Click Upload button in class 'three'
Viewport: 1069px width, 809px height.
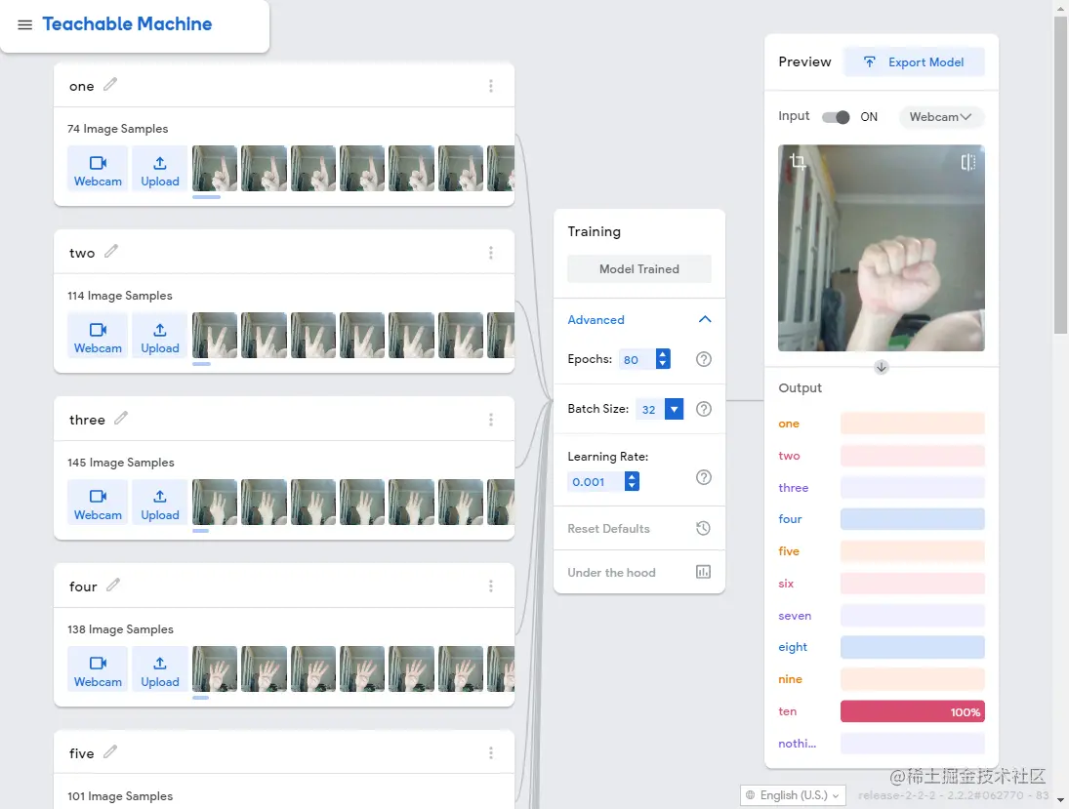click(x=159, y=503)
